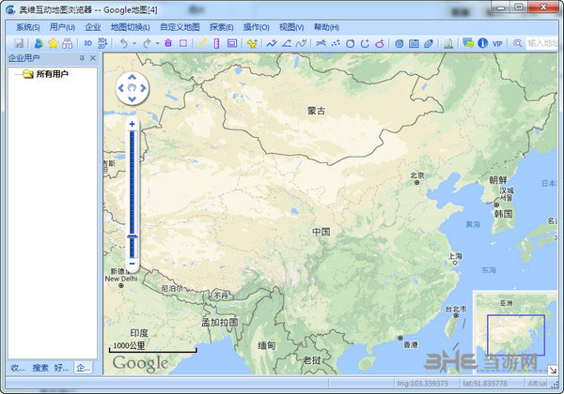Pan map left with navigation arrow
Image resolution: width=564 pixels, height=394 pixels.
pyautogui.click(x=121, y=88)
